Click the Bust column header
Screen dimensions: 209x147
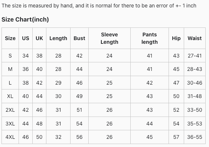[x=79, y=38]
